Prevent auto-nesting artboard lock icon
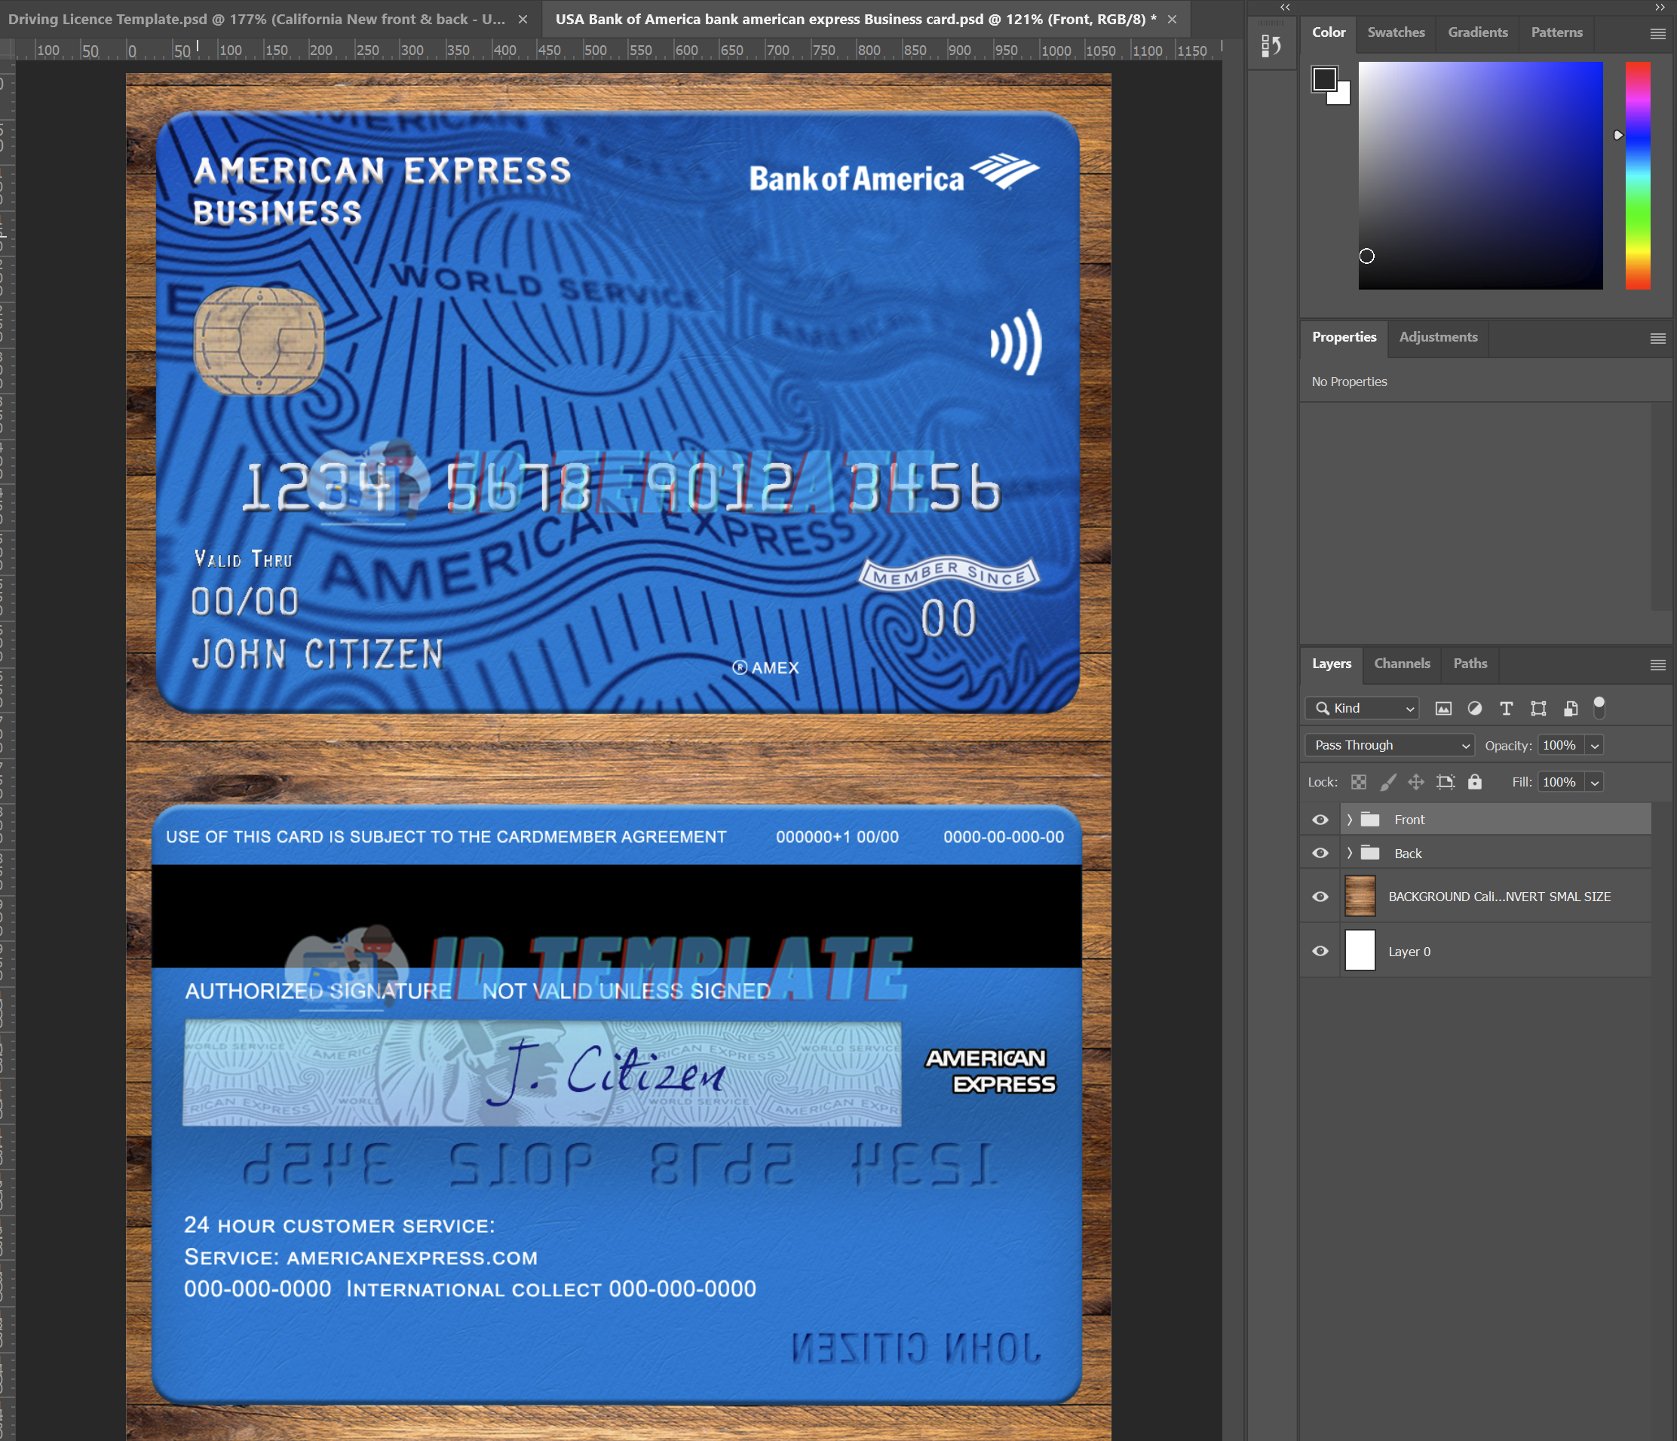Image resolution: width=1677 pixels, height=1441 pixels. tap(1446, 782)
